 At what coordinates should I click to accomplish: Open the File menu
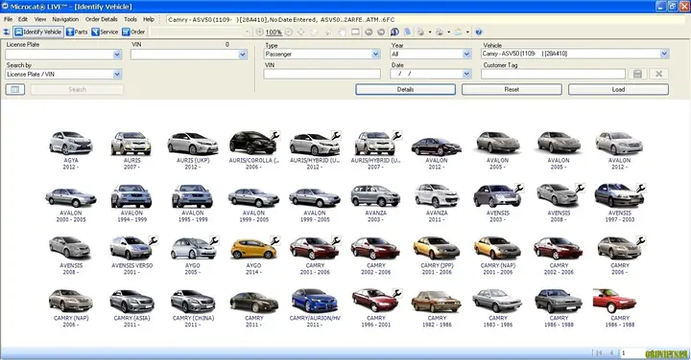point(9,19)
